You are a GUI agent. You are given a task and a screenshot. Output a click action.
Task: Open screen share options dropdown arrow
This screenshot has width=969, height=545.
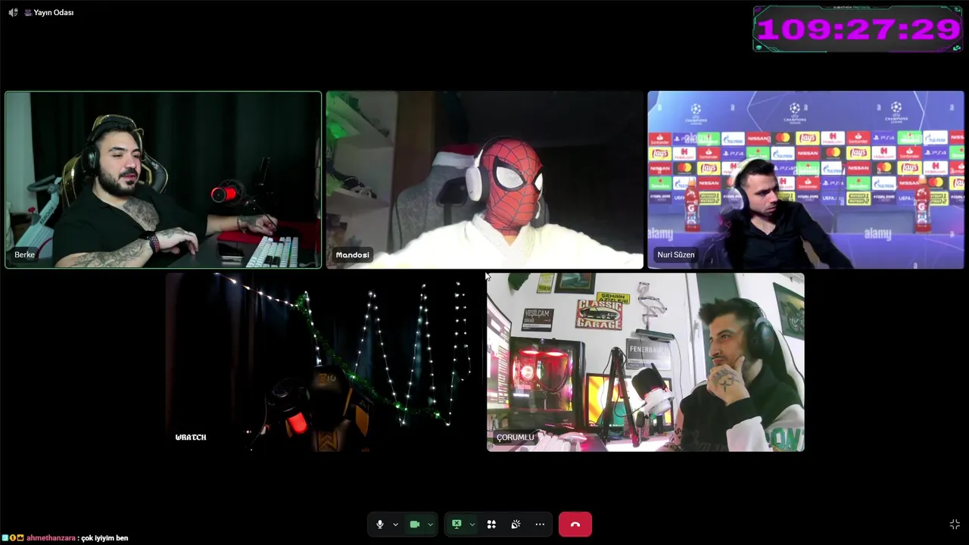[472, 525]
